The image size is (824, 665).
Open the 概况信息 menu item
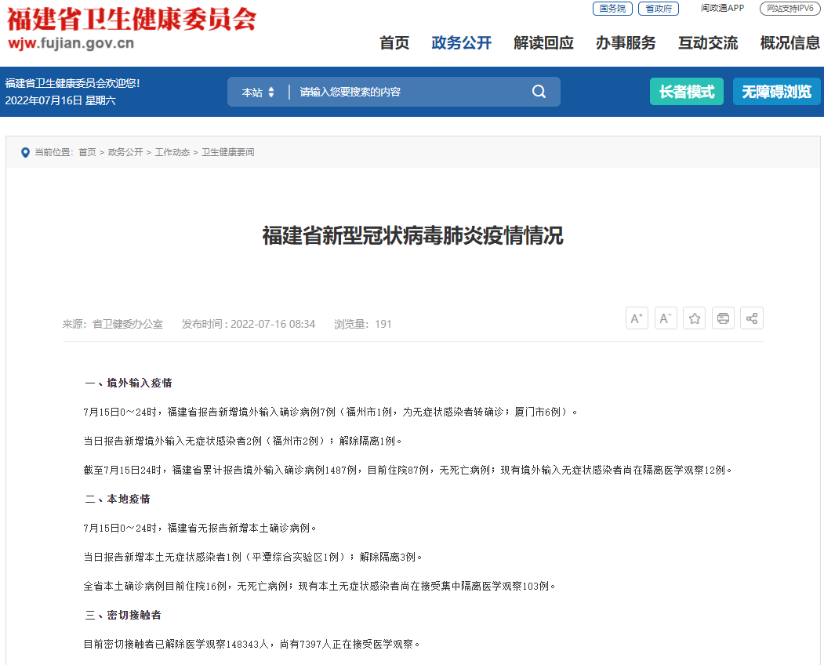pos(789,43)
